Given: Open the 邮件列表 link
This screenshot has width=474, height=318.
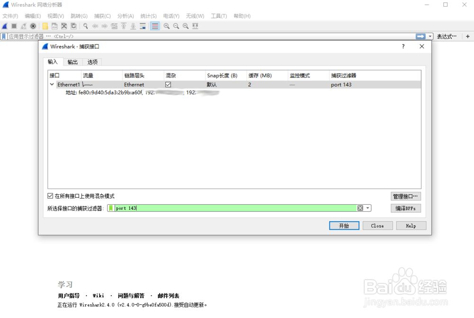Looking at the screenshot, I should (168, 296).
